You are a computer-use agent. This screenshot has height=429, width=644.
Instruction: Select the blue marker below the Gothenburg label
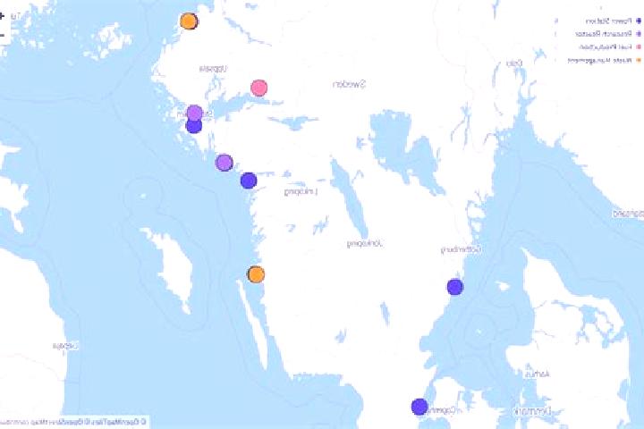455,287
